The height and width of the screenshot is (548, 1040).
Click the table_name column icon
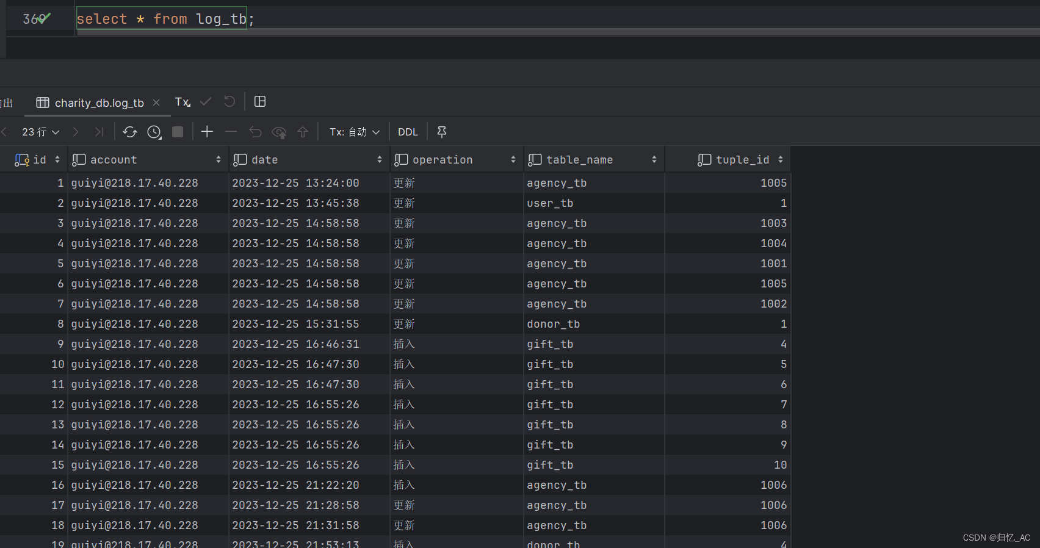(535, 160)
